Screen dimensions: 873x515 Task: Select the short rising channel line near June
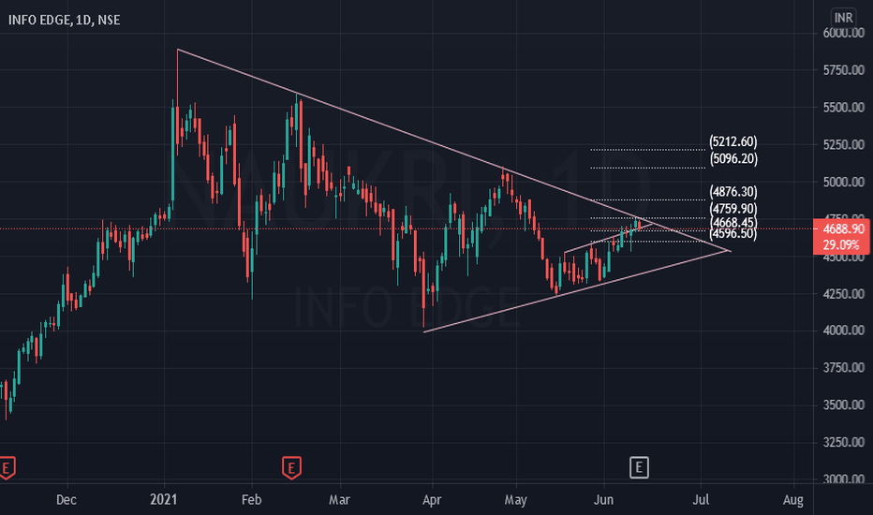[x=607, y=238]
